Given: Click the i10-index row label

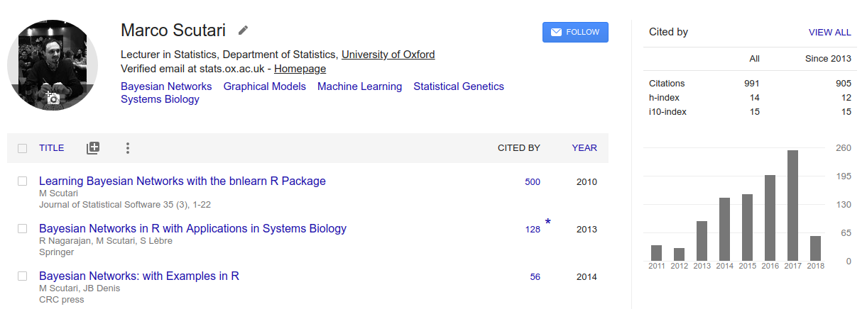Looking at the screenshot, I should [667, 112].
